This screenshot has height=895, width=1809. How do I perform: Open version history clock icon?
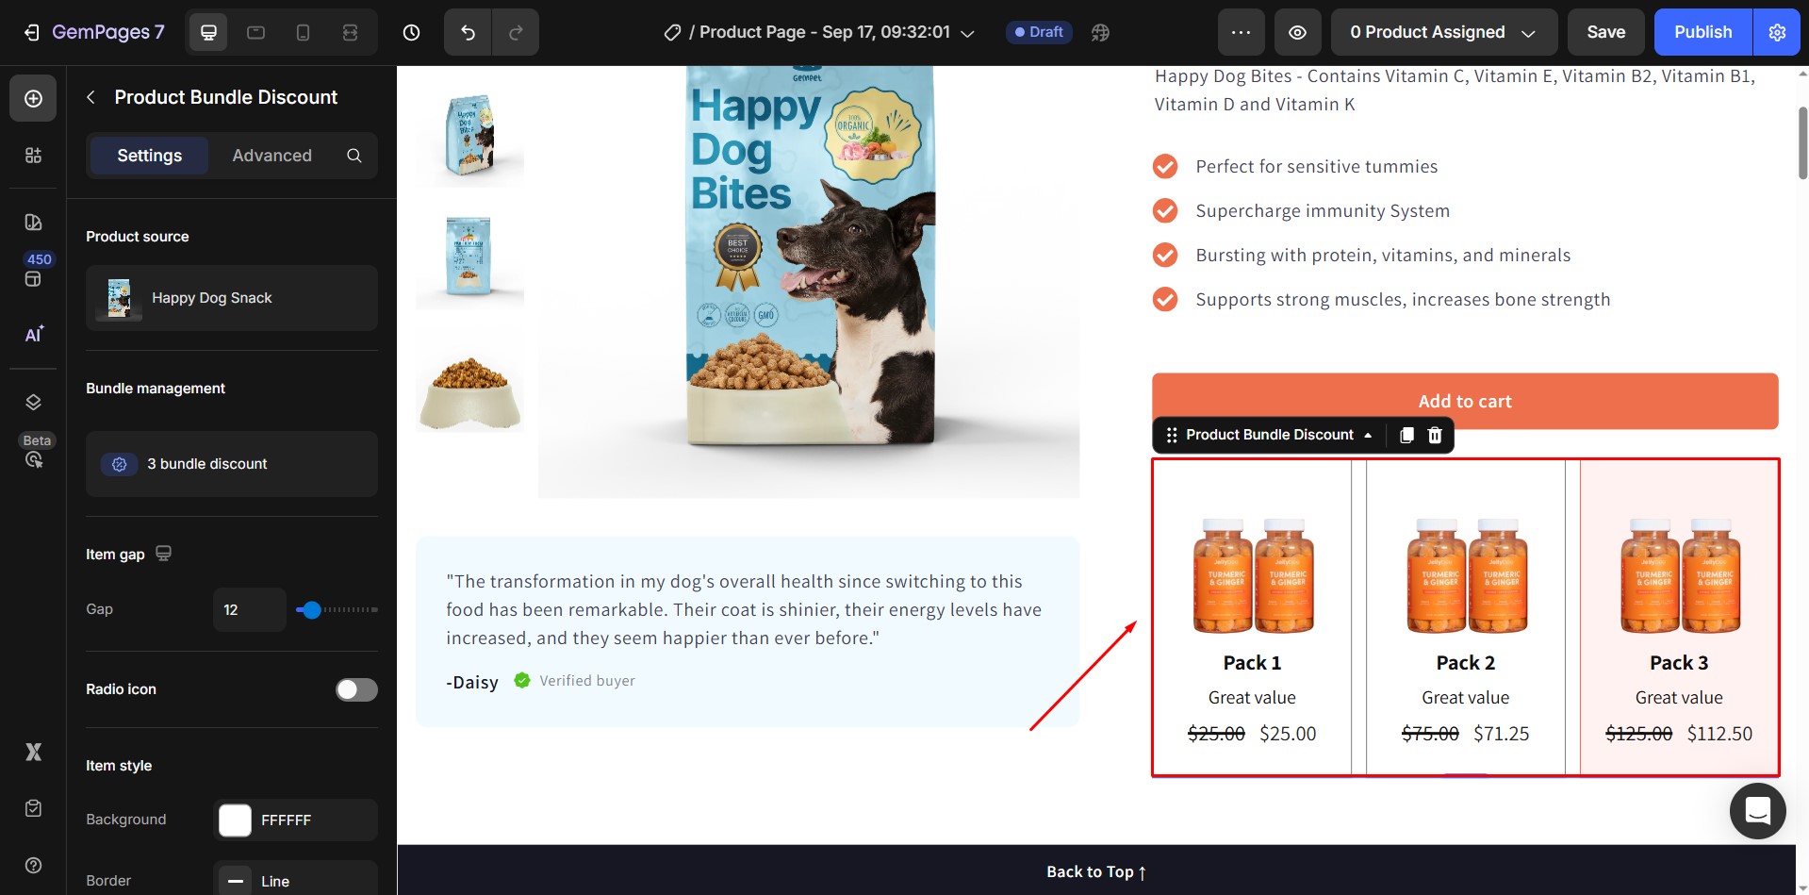[x=411, y=33]
